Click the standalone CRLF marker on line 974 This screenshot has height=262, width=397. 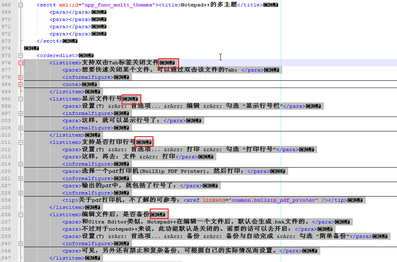tap(31, 48)
